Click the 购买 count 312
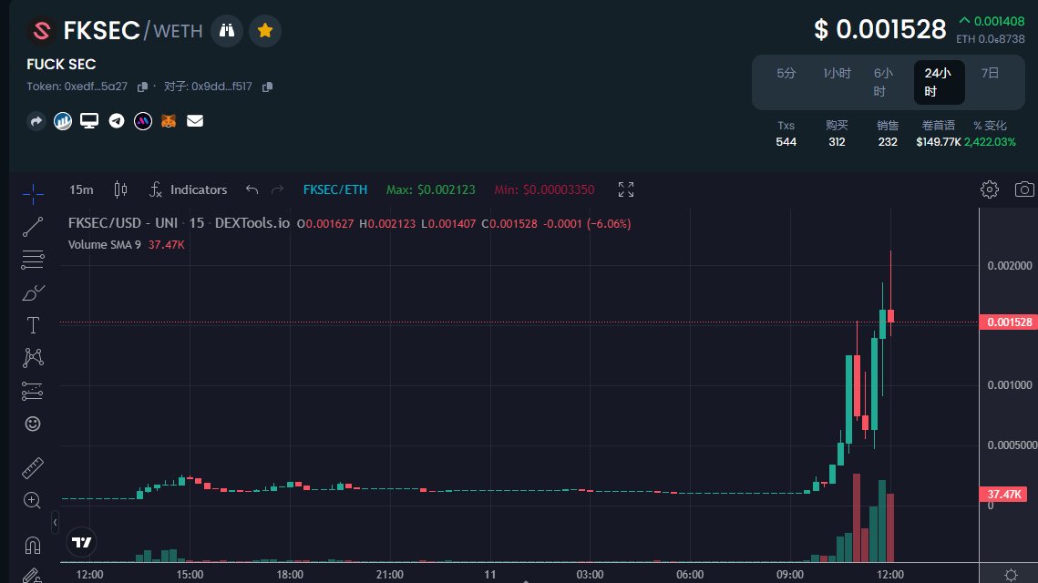 tap(837, 142)
